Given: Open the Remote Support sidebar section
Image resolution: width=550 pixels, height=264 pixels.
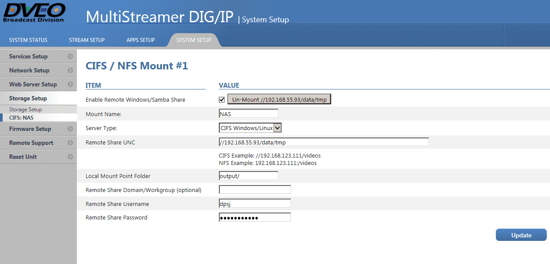Looking at the screenshot, I should [x=38, y=143].
